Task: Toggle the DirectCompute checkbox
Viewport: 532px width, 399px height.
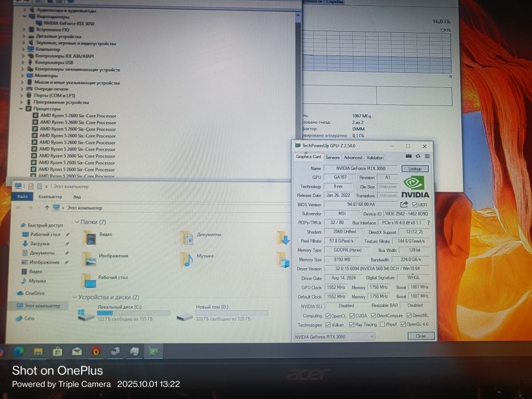Action: click(x=373, y=316)
